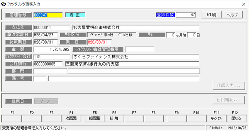Click the 三菱東京UFJ銀行丸の内支店 field

[132, 64]
